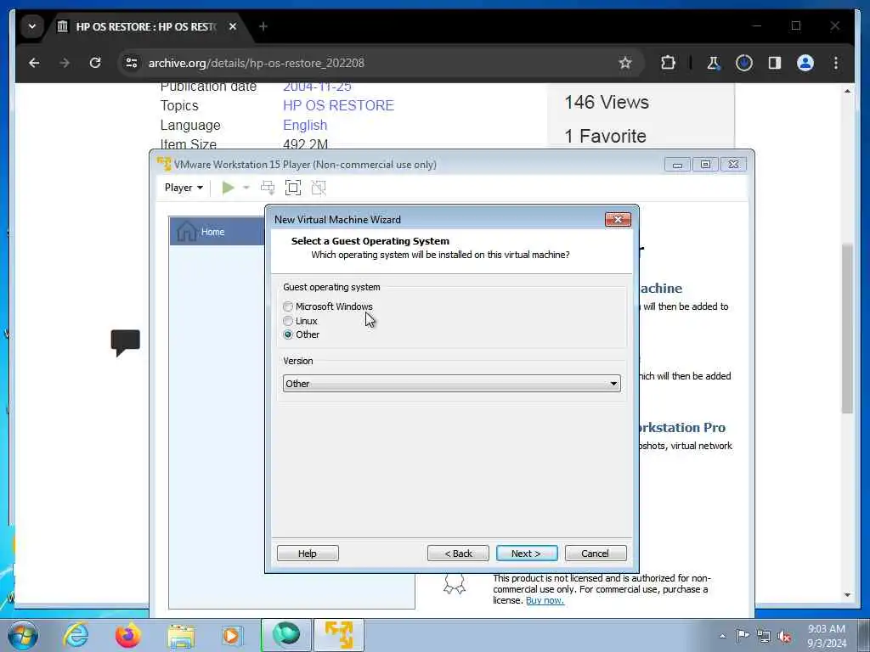Maximize the VMware Workstation Player window
The image size is (870, 652).
tap(705, 165)
